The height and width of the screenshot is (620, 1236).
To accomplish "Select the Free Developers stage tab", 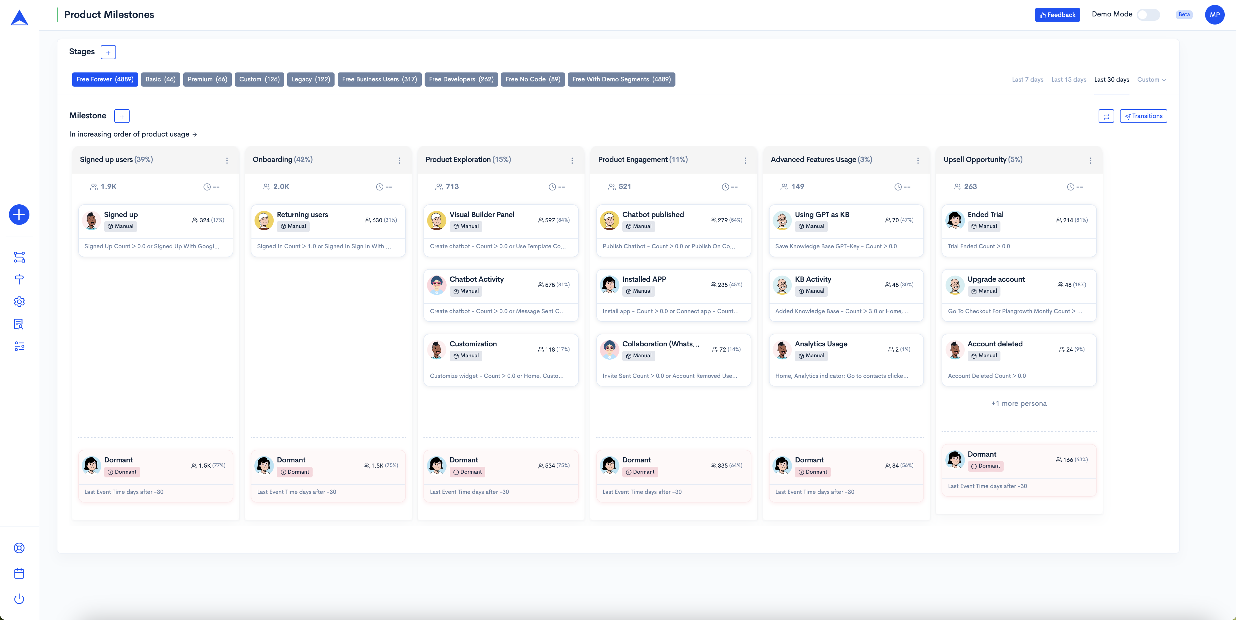I will pos(461,79).
